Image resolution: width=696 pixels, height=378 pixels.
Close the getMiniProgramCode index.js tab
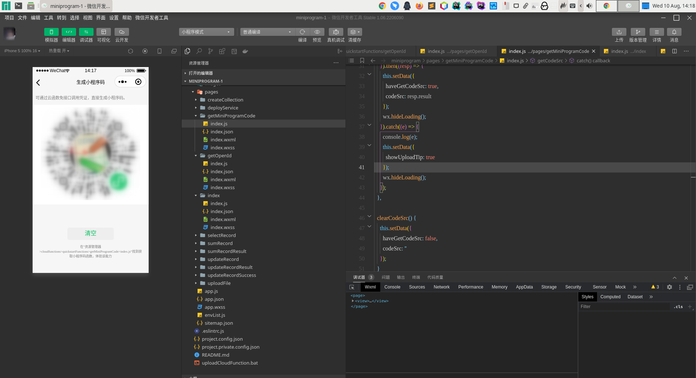593,51
